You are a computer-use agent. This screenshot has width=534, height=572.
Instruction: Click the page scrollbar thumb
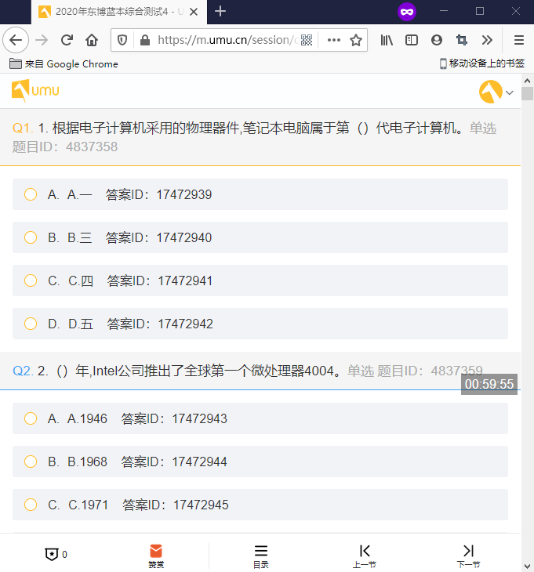[x=527, y=94]
